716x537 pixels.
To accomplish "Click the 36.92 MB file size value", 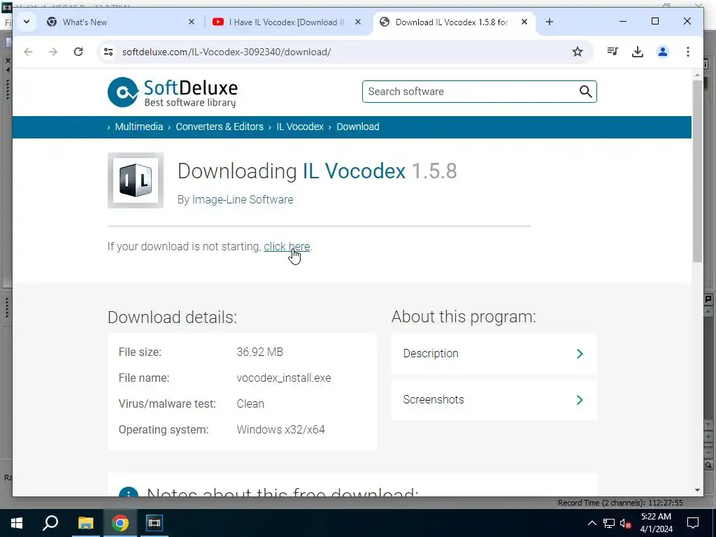I will pos(260,352).
